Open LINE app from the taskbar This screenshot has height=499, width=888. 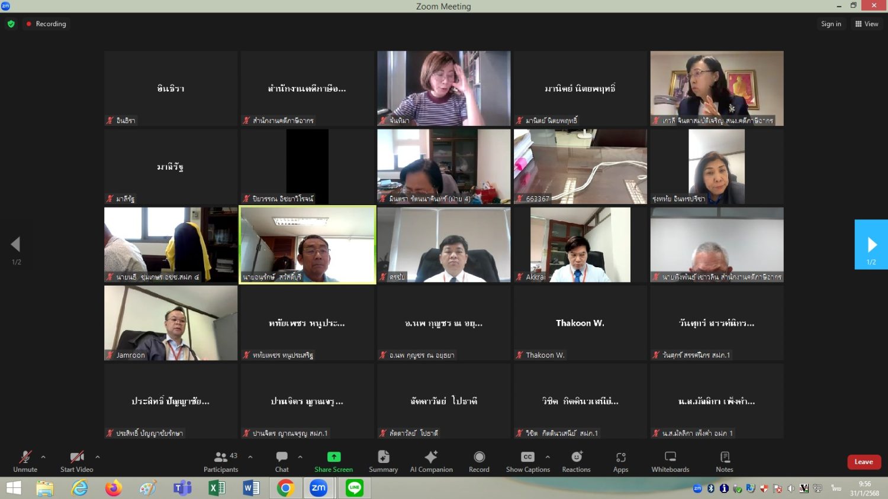pyautogui.click(x=354, y=488)
